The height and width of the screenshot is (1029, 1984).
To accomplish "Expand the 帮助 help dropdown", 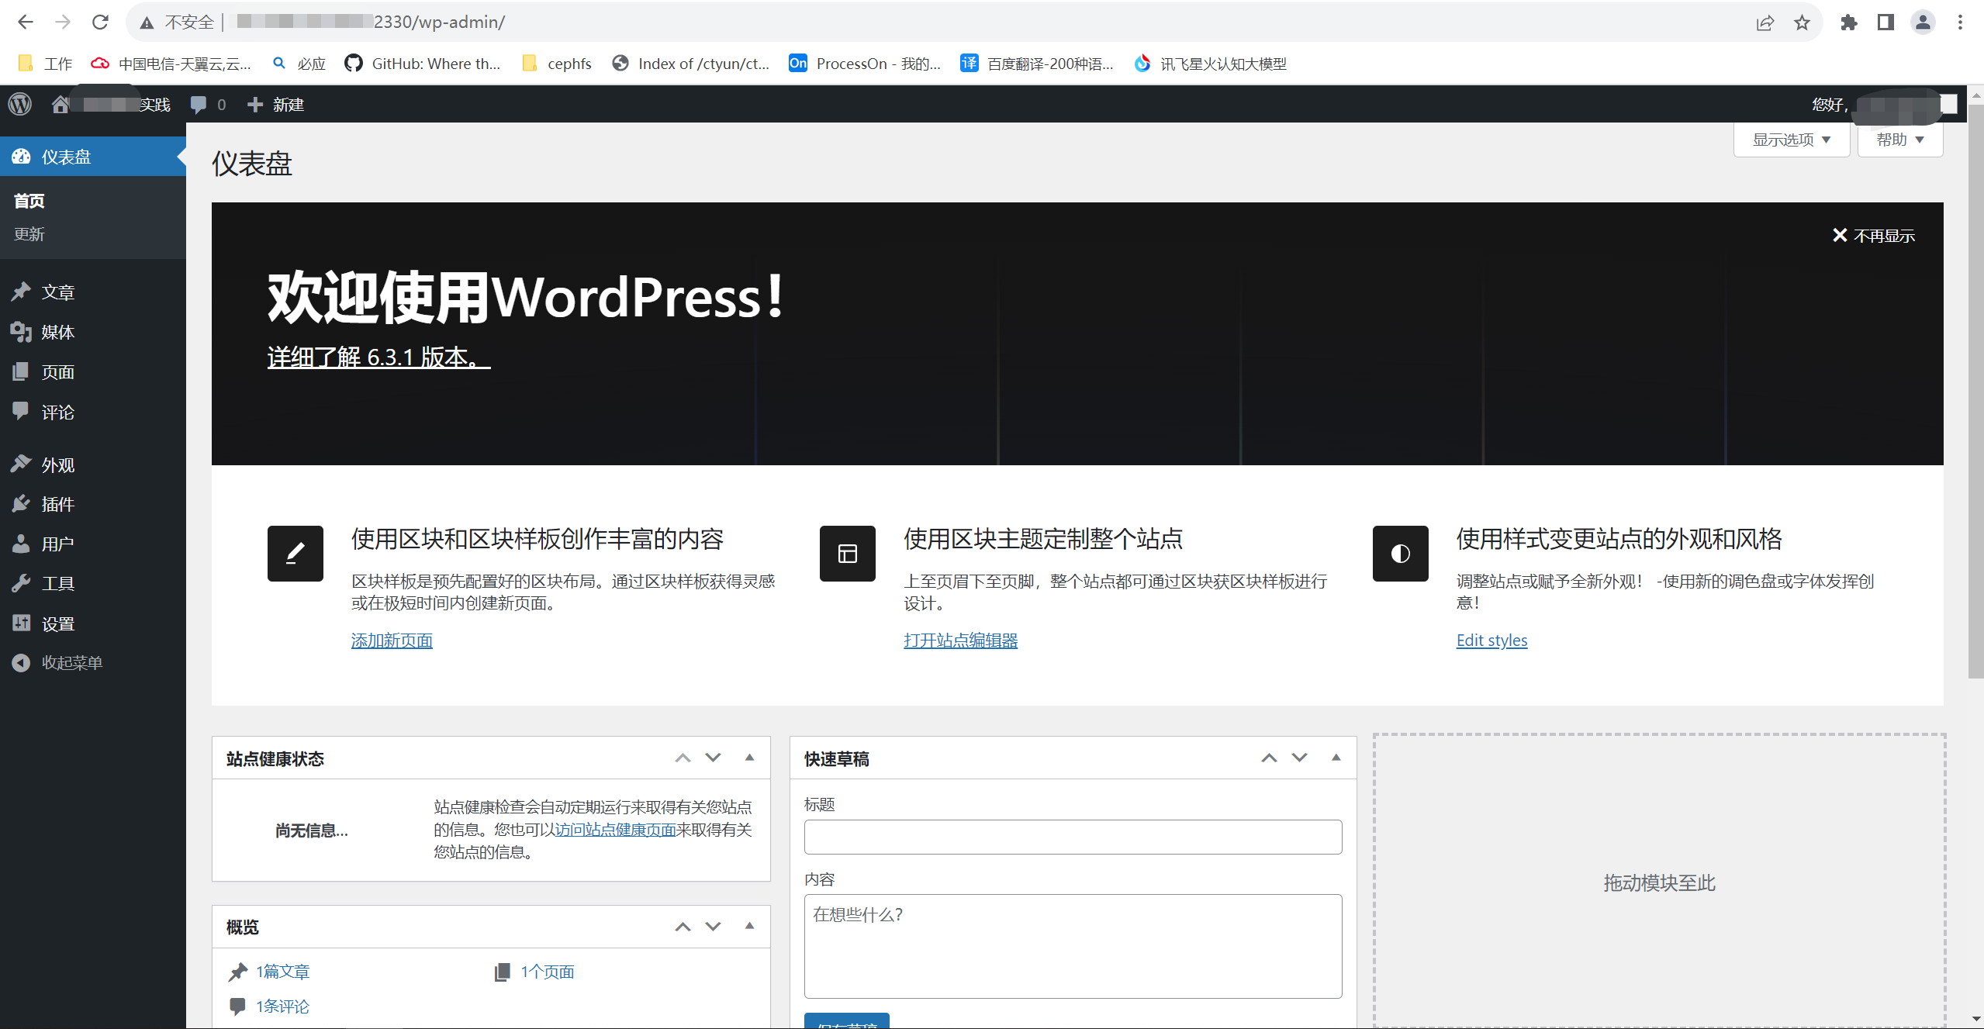I will 1899,140.
